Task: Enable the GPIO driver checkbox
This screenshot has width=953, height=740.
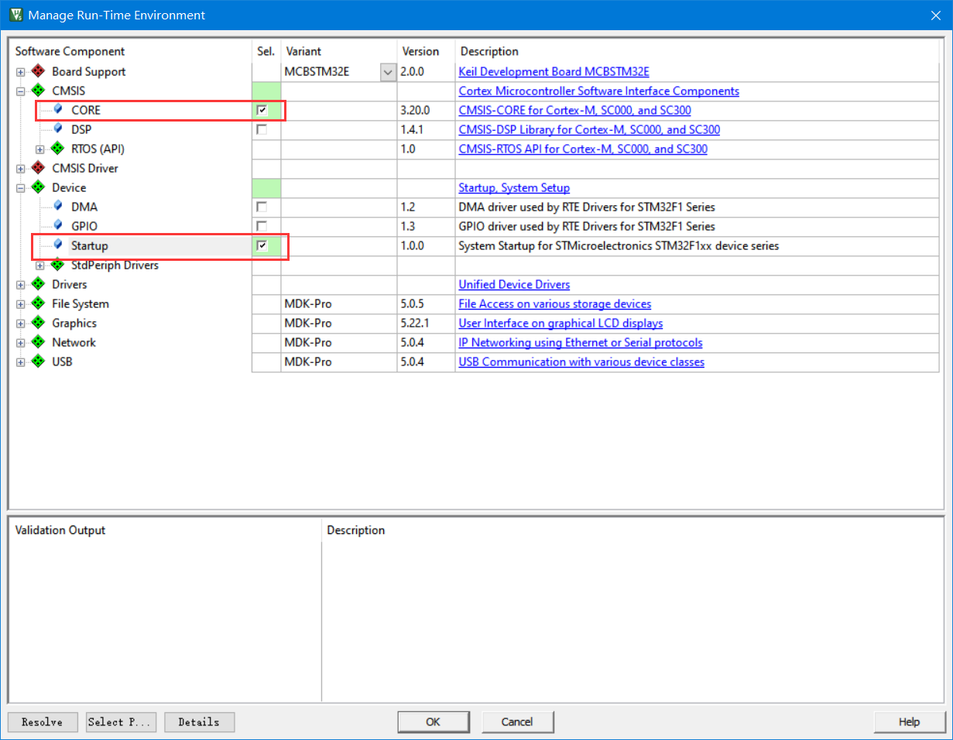Action: pyautogui.click(x=262, y=226)
